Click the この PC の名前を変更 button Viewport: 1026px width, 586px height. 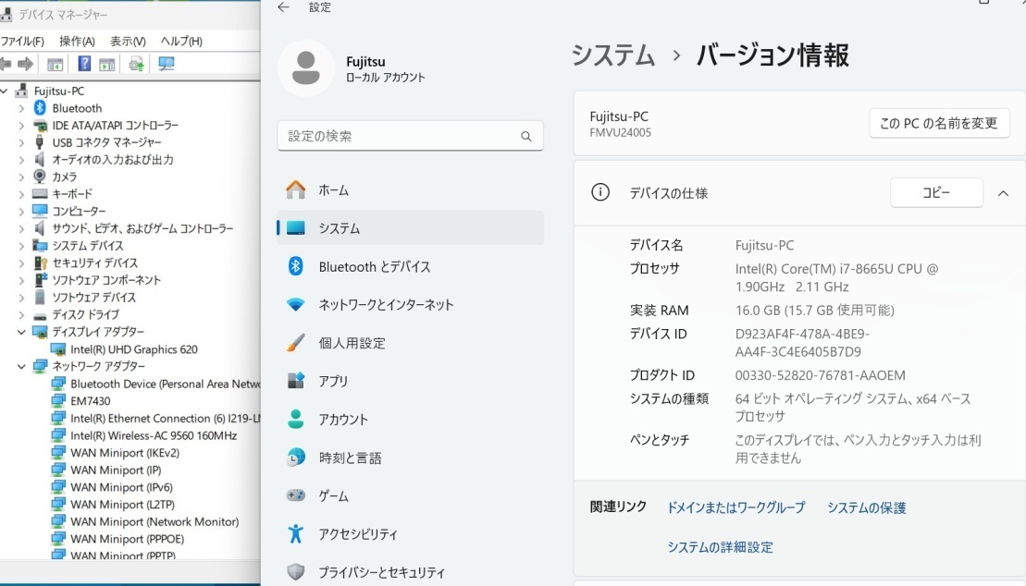pyautogui.click(x=939, y=123)
